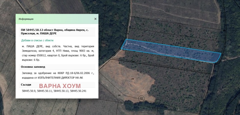Select the highlighted blue parcel on map
The width and height of the screenshot is (240, 115).
(171, 51)
